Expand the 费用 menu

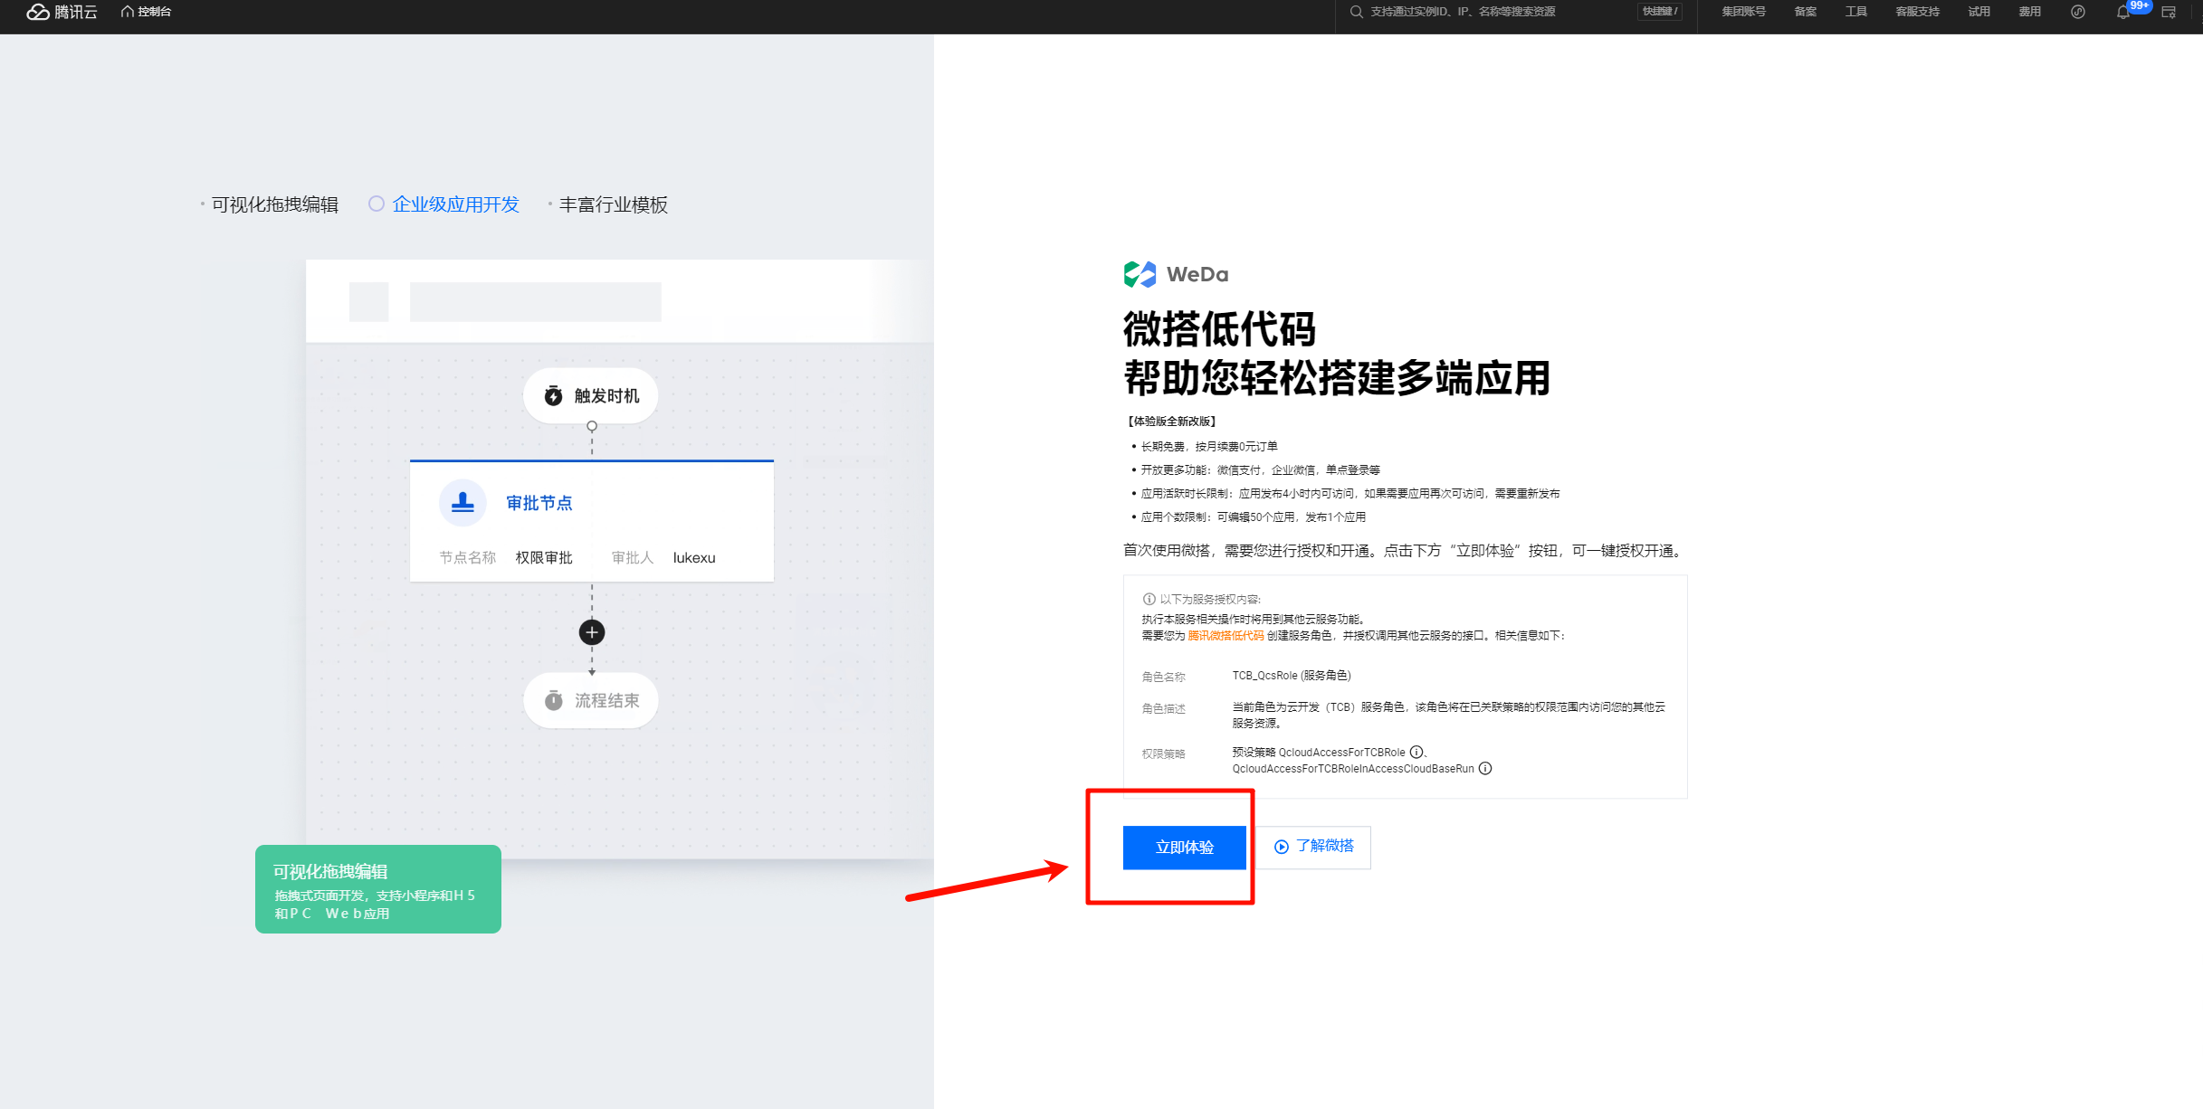click(2029, 12)
